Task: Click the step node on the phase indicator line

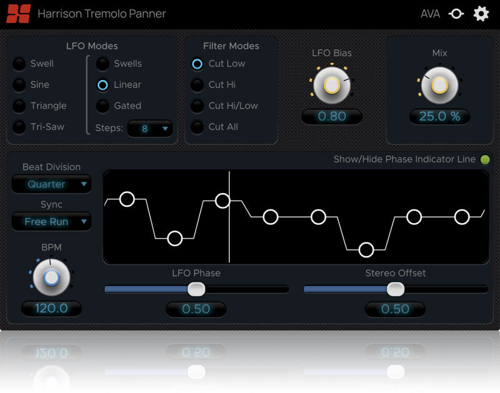Action: pyautogui.click(x=222, y=201)
